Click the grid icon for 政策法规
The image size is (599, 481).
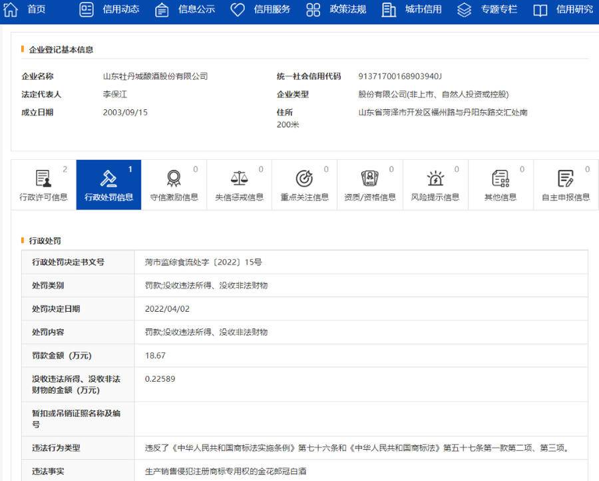click(313, 9)
